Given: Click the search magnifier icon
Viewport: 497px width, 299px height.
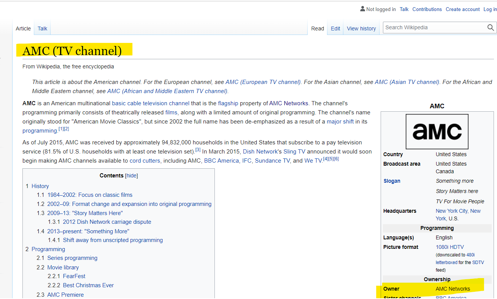Looking at the screenshot, I should (491, 27).
